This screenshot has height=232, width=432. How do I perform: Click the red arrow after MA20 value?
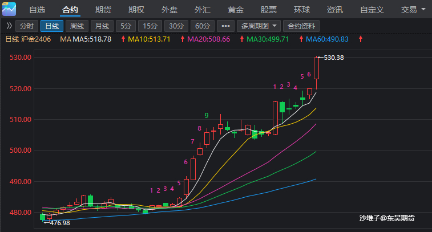[242, 39]
